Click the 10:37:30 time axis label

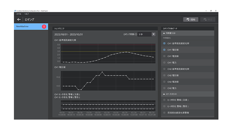click(x=152, y=114)
